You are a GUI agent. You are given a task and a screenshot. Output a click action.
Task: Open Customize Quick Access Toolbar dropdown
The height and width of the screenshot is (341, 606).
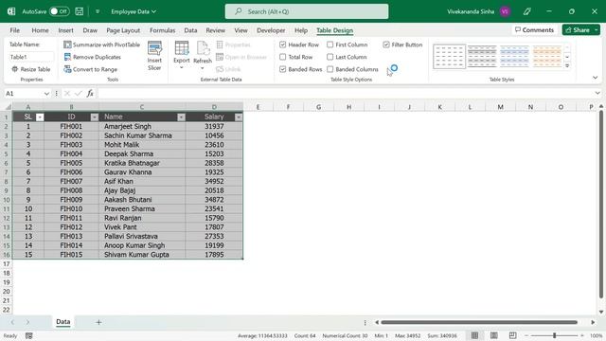(x=98, y=11)
